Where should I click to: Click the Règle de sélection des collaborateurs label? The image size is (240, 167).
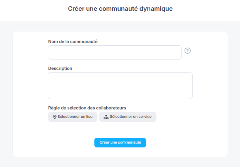[x=87, y=108]
